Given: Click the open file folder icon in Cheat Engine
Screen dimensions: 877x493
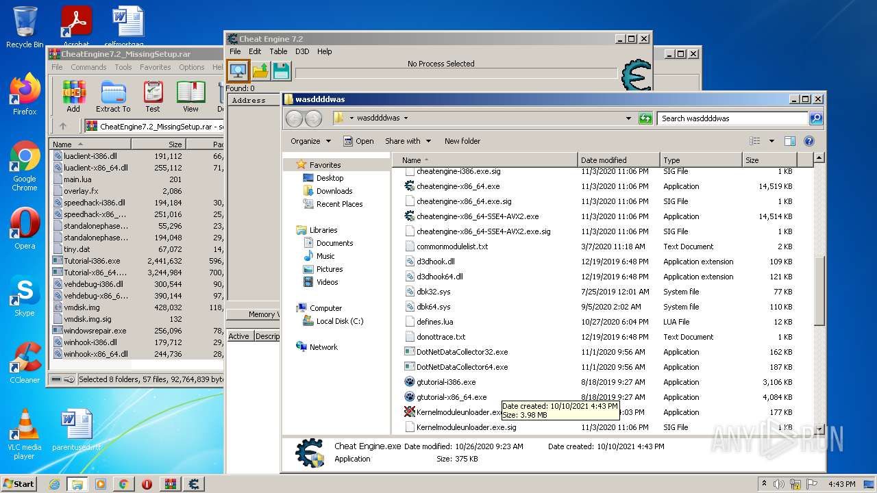Looking at the screenshot, I should coord(260,71).
